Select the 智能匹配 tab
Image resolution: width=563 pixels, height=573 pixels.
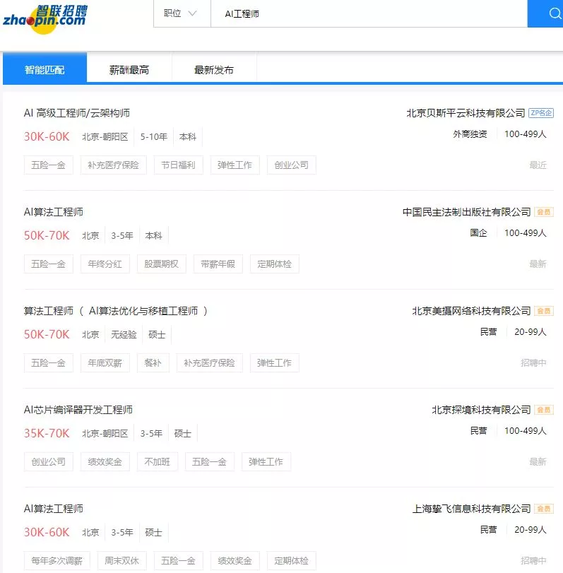[45, 70]
